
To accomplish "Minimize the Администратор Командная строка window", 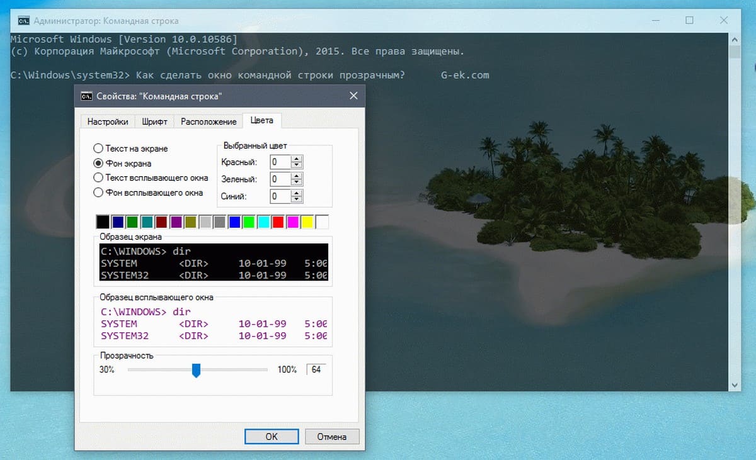I will click(x=656, y=21).
